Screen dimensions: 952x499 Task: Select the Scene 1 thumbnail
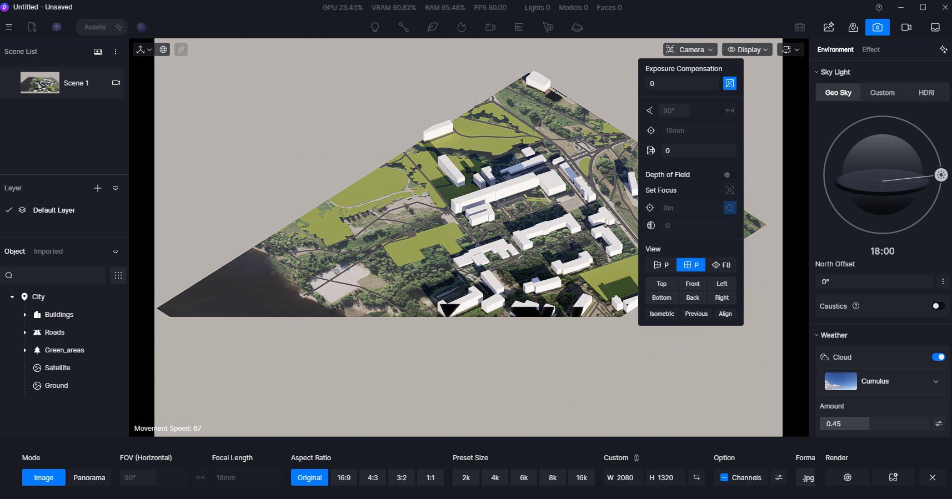pos(40,83)
